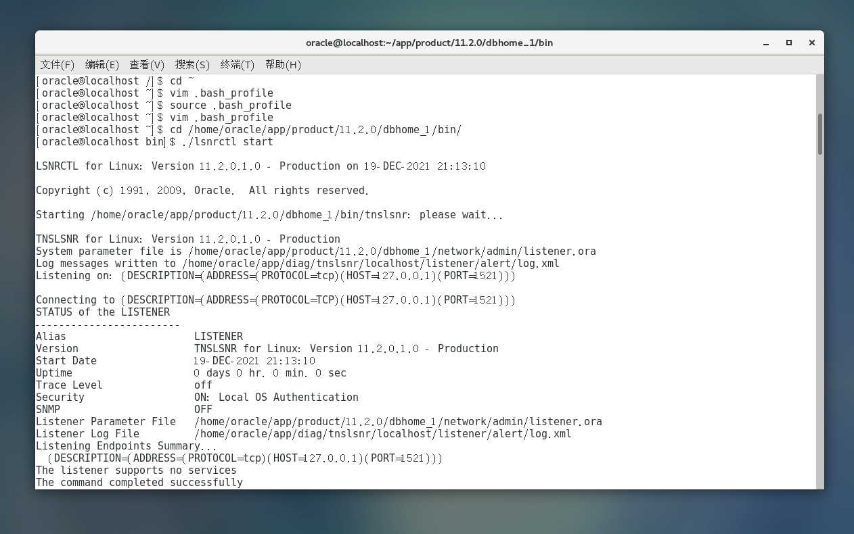Click the Alias value LISTENER

coord(219,337)
